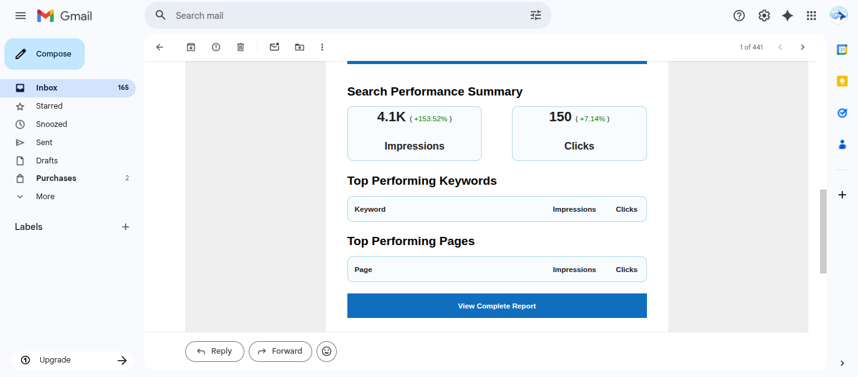
Task: Delete the open email with the trash icon
Action: click(x=241, y=47)
